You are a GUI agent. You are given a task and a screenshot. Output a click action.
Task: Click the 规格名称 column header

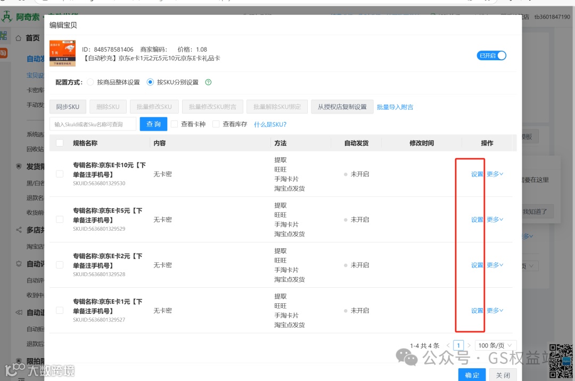coord(85,143)
